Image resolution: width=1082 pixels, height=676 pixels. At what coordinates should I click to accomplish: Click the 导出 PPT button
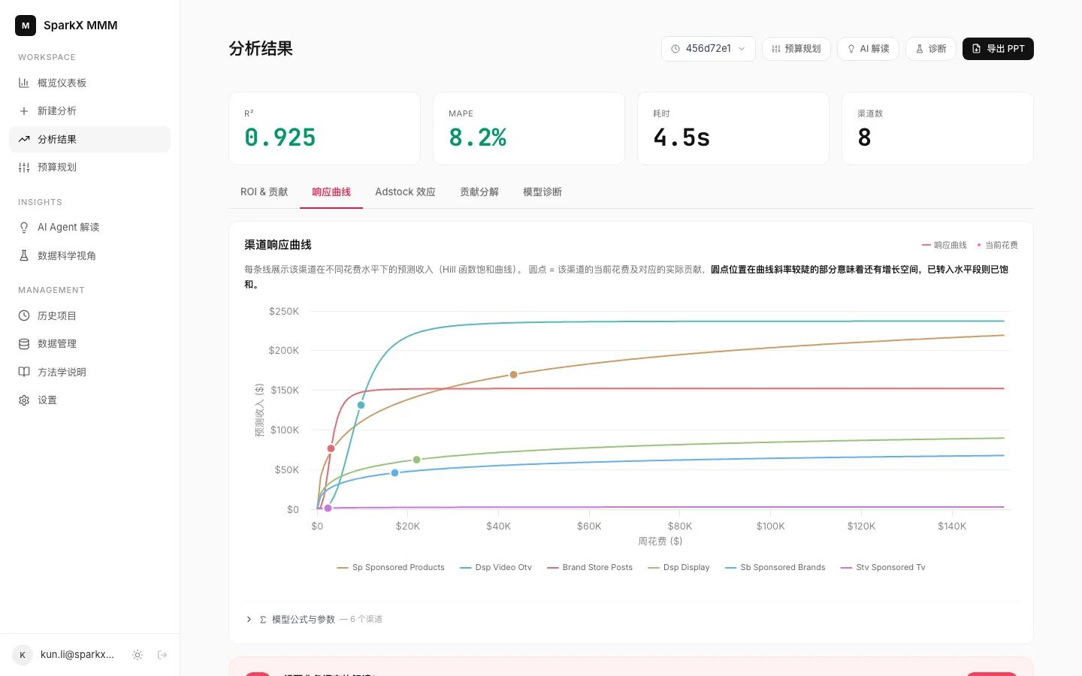[x=998, y=49]
